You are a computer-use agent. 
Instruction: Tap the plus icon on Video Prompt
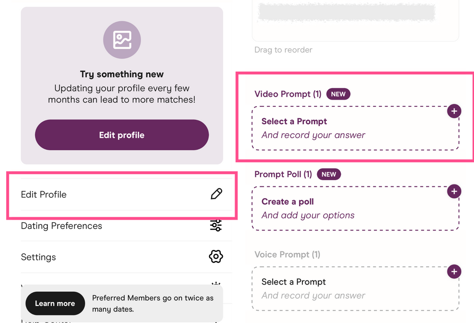(x=454, y=111)
